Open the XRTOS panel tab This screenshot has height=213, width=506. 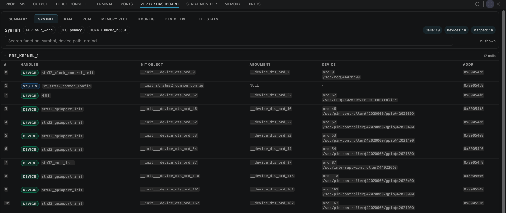click(254, 4)
